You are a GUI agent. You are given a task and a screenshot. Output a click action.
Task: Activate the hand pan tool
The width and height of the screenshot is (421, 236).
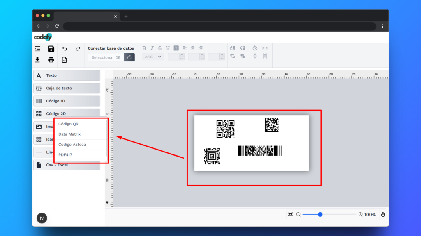tap(383, 215)
